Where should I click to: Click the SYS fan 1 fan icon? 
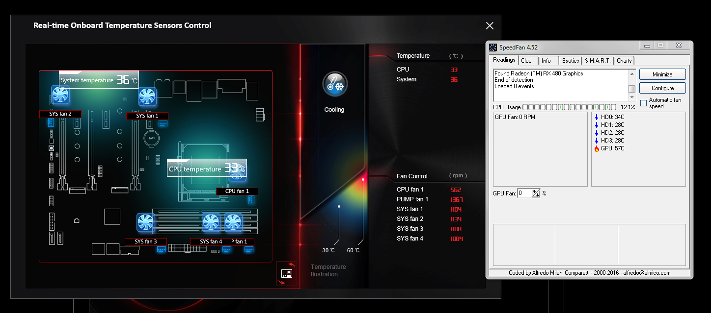(147, 96)
